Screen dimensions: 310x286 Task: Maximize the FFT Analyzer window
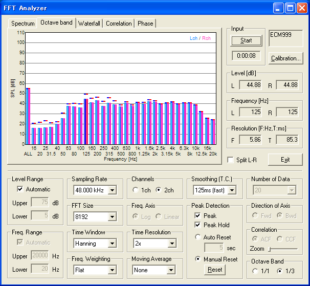point(290,8)
